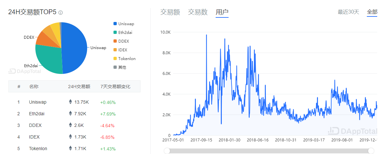Click the 24H交易额 column header
This screenshot has height=154, width=384.
[79, 87]
